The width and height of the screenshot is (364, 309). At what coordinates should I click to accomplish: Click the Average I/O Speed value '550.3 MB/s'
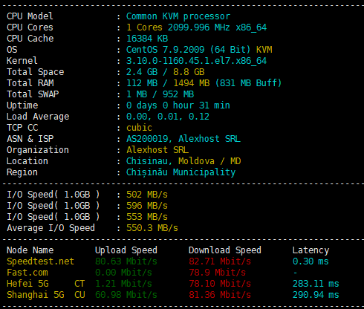[152, 228]
